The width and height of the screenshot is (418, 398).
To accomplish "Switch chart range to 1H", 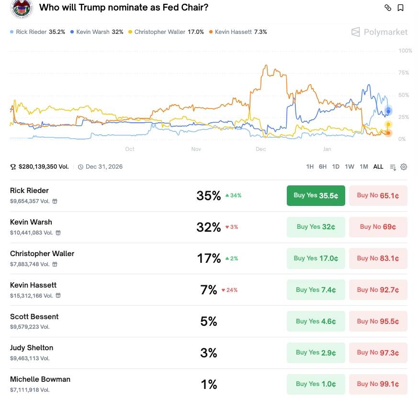I will pos(310,167).
